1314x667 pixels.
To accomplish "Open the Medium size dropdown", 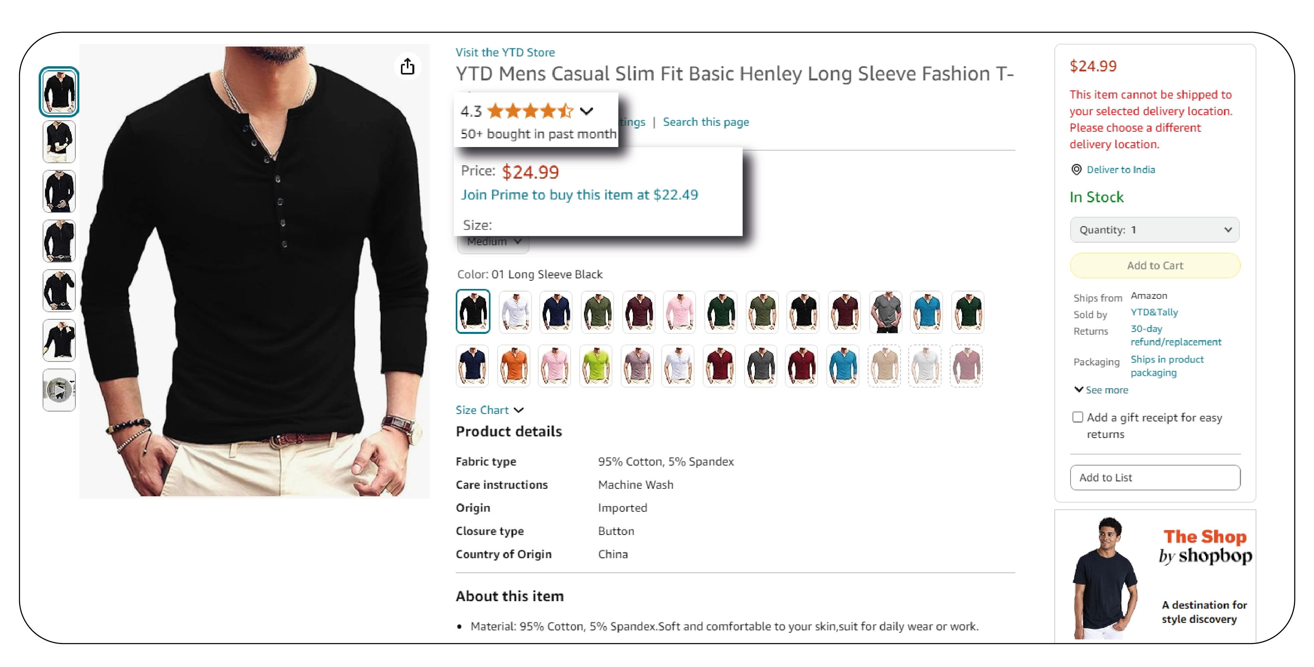I will click(493, 242).
